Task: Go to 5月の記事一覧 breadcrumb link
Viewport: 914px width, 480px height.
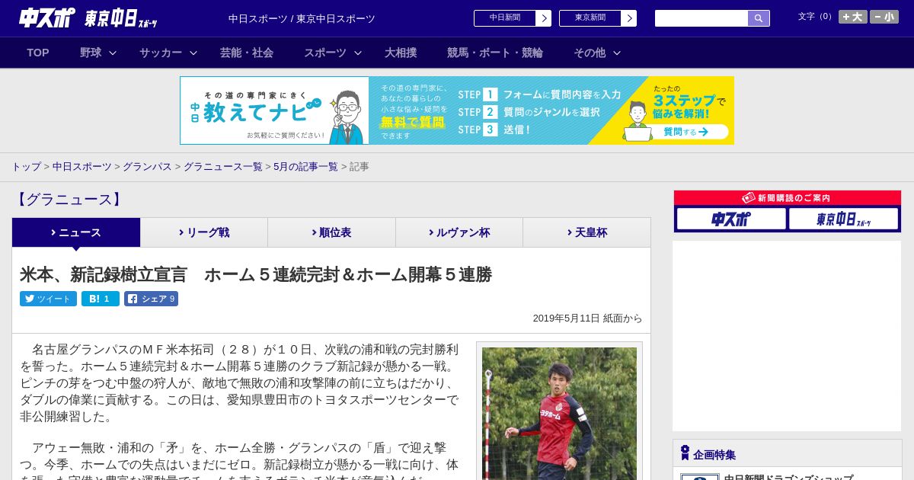Action: click(305, 166)
